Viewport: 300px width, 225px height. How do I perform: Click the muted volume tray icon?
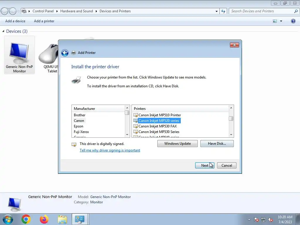(270, 220)
